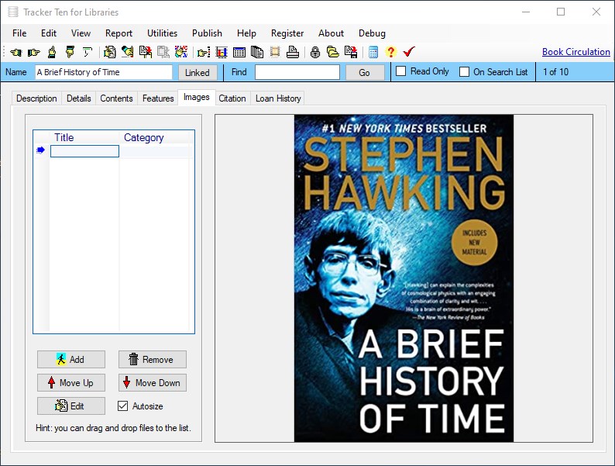Click the hand-writing-on-page edit record toolbar icon
Image resolution: width=615 pixels, height=466 pixels.
click(x=109, y=52)
